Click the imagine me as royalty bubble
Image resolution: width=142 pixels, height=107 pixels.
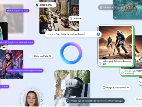(x=18, y=11)
